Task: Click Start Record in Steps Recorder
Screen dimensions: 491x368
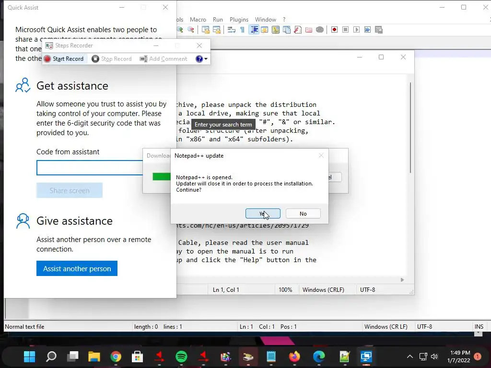Action: (x=64, y=59)
